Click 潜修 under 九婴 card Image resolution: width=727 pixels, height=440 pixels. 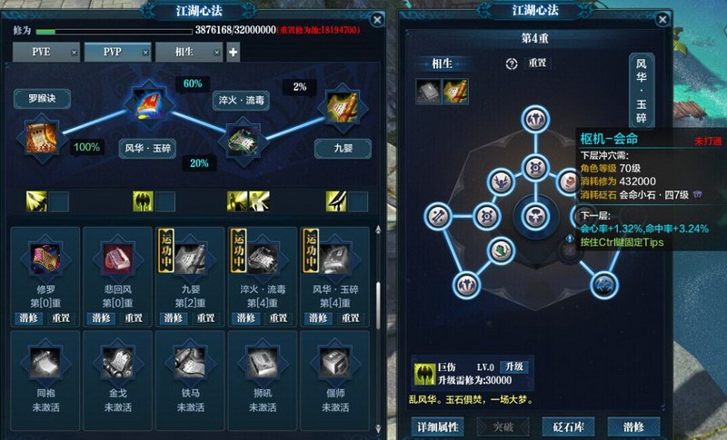pos(174,318)
